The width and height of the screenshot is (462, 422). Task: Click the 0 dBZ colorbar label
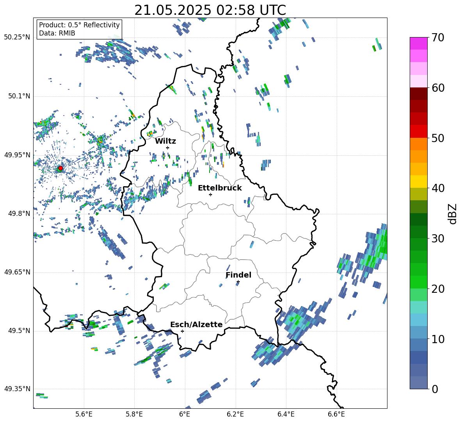(435, 389)
